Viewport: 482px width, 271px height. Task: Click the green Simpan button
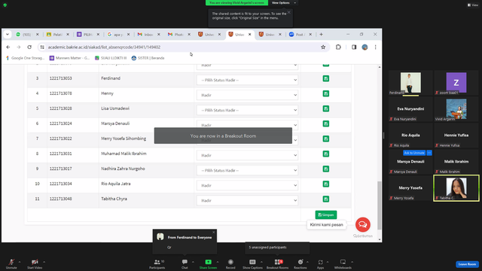point(326,215)
